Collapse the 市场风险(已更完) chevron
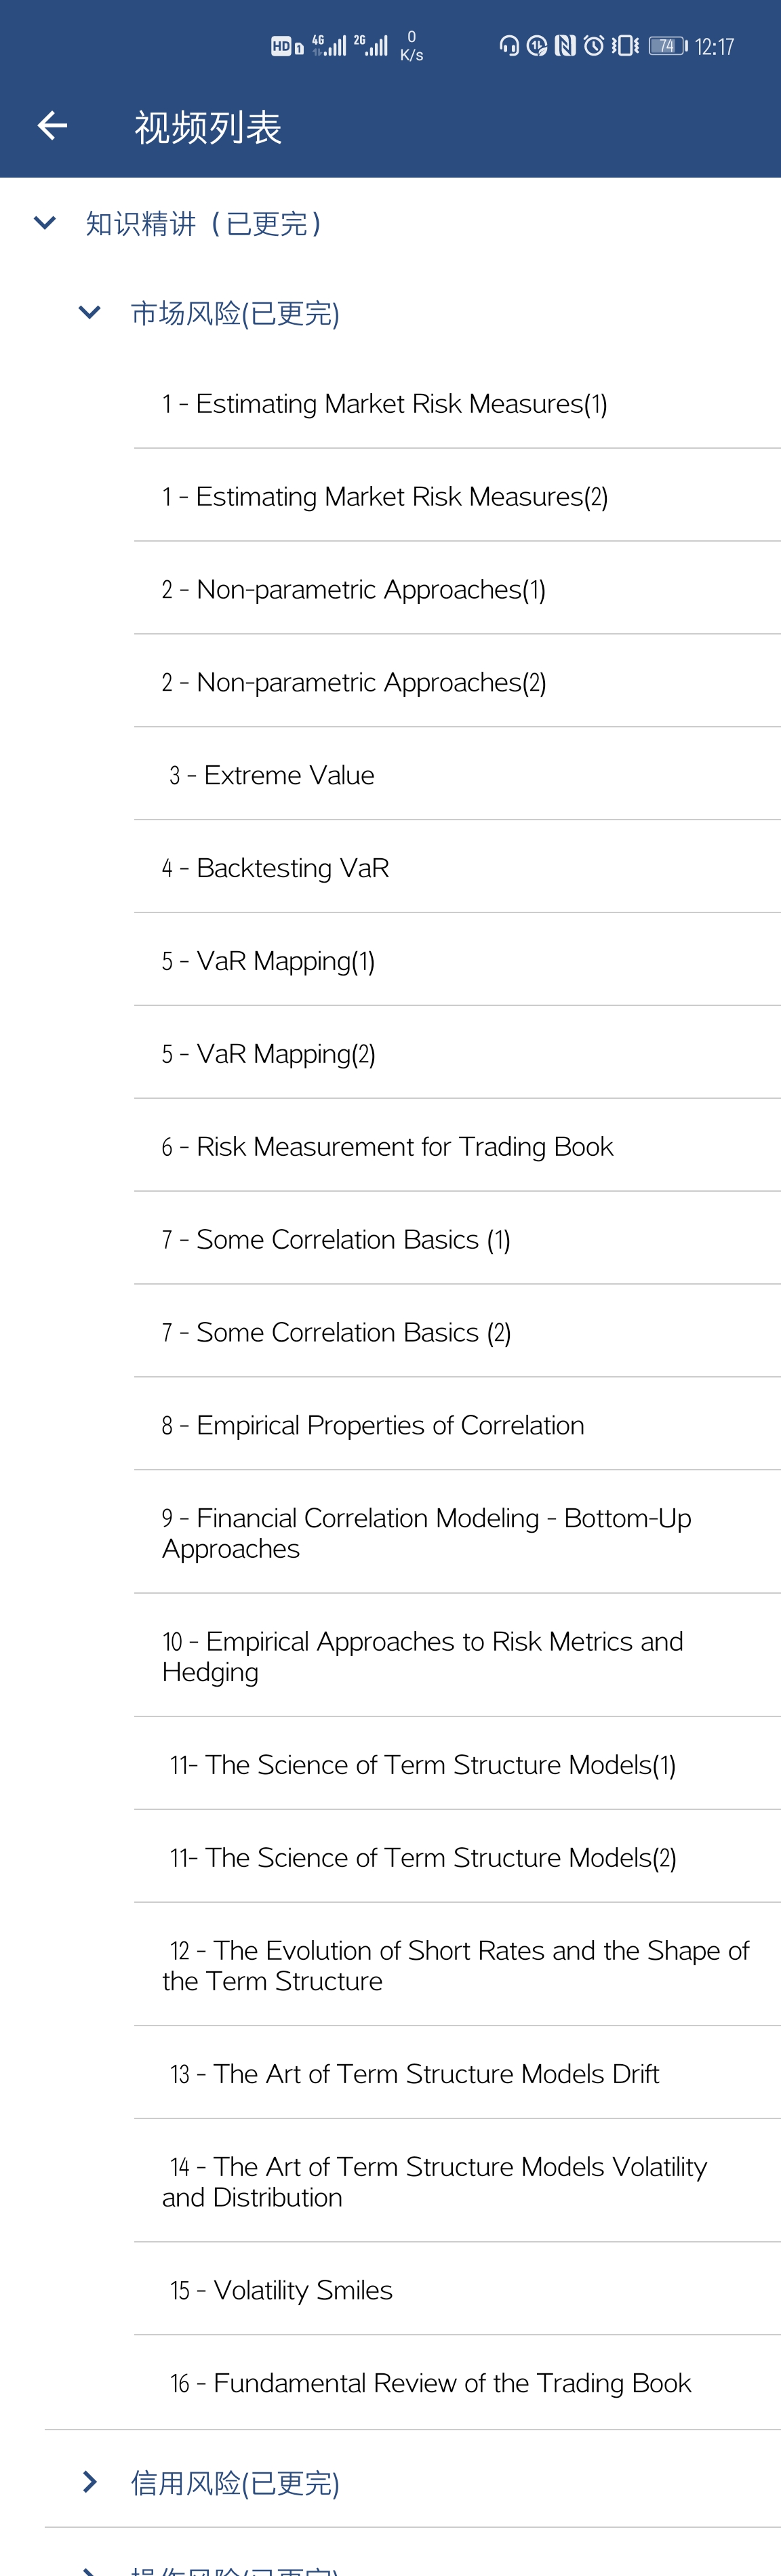 [90, 313]
